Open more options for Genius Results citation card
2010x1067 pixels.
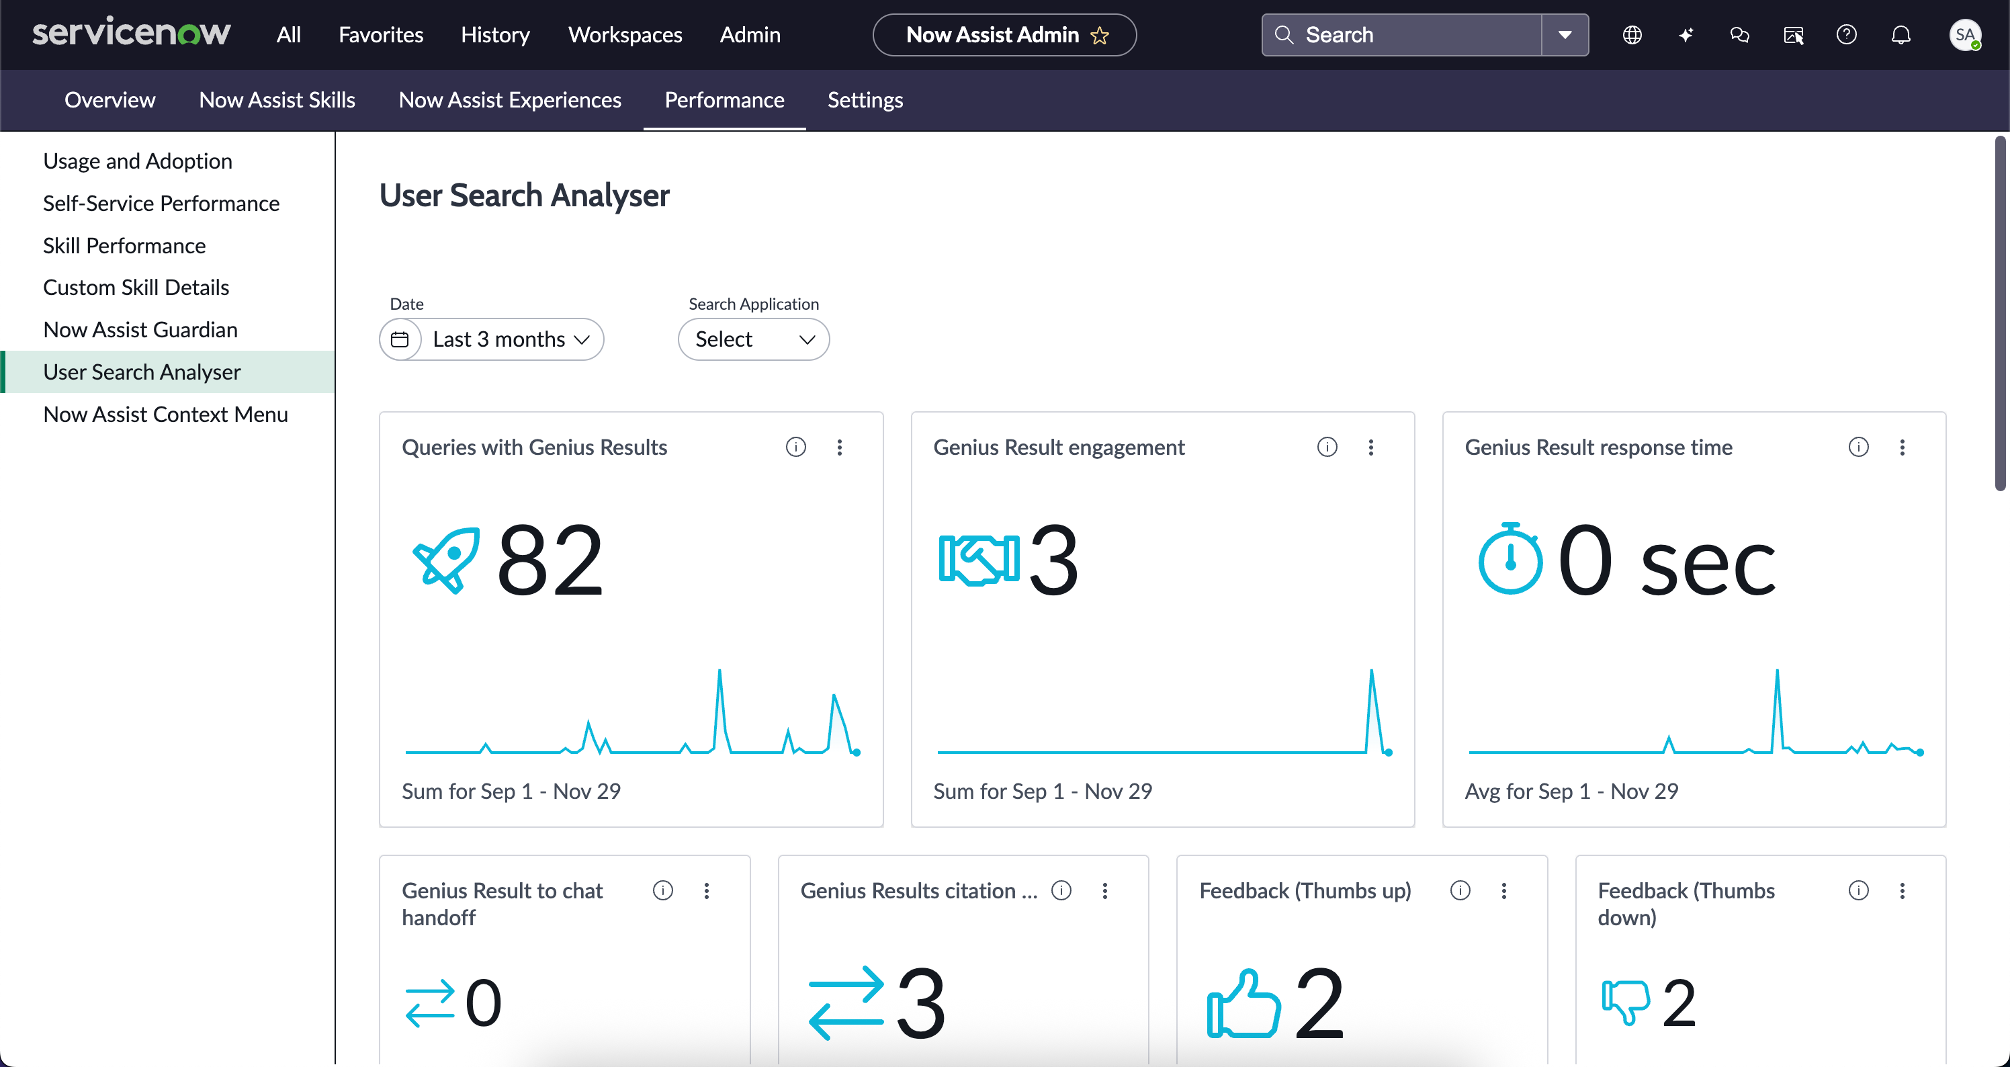[1105, 890]
